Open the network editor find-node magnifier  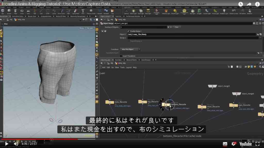pos(260,67)
